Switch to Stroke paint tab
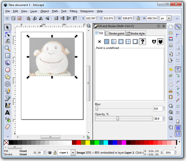 click(x=115, y=33)
